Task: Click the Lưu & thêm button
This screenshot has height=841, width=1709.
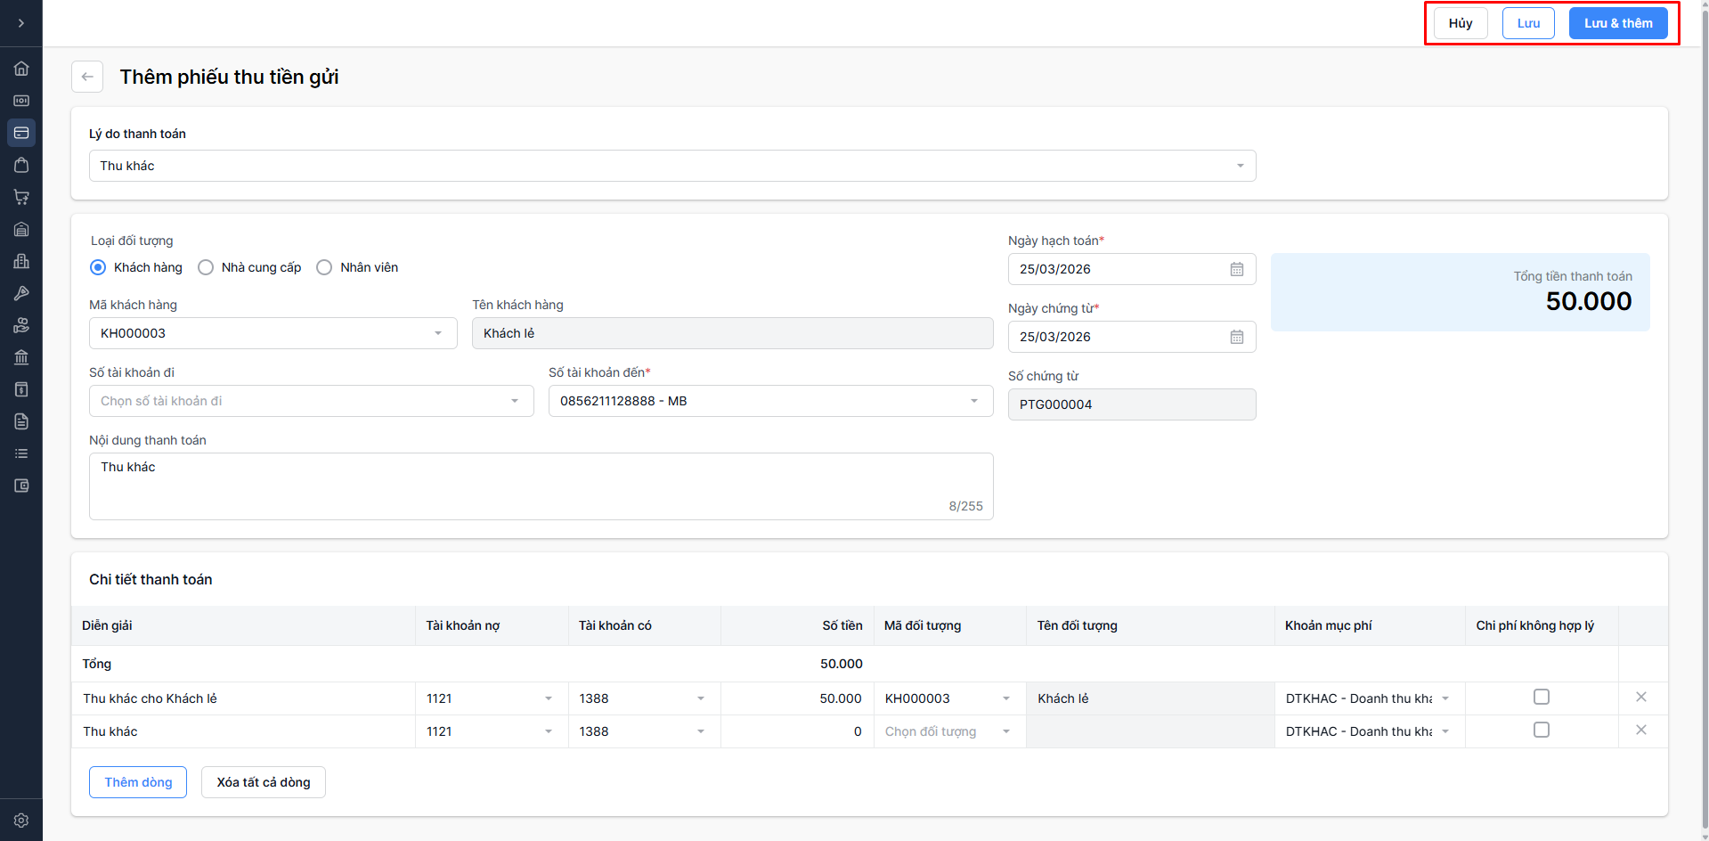Action: [1617, 23]
